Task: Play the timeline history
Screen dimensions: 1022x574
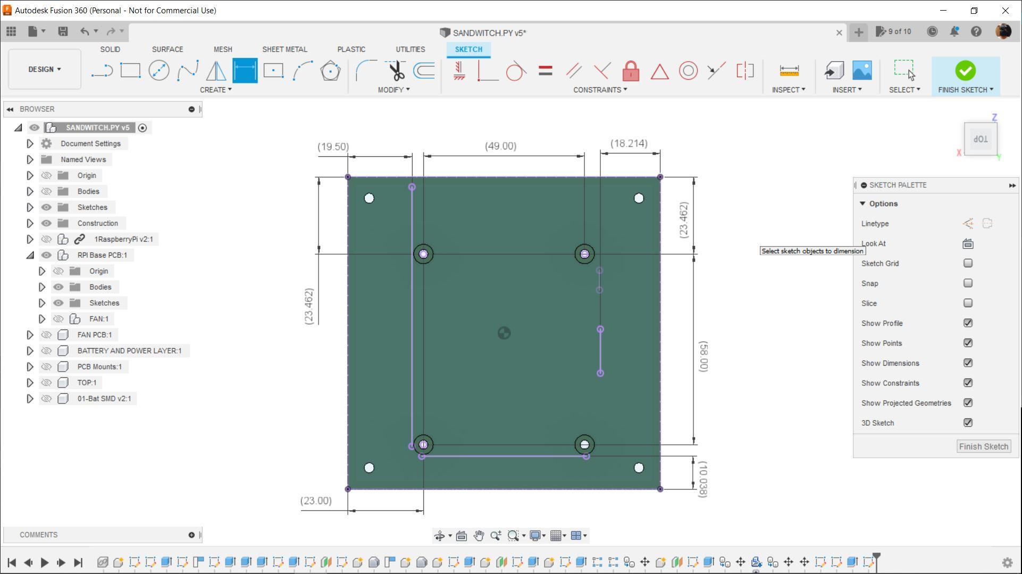Action: tap(45, 562)
